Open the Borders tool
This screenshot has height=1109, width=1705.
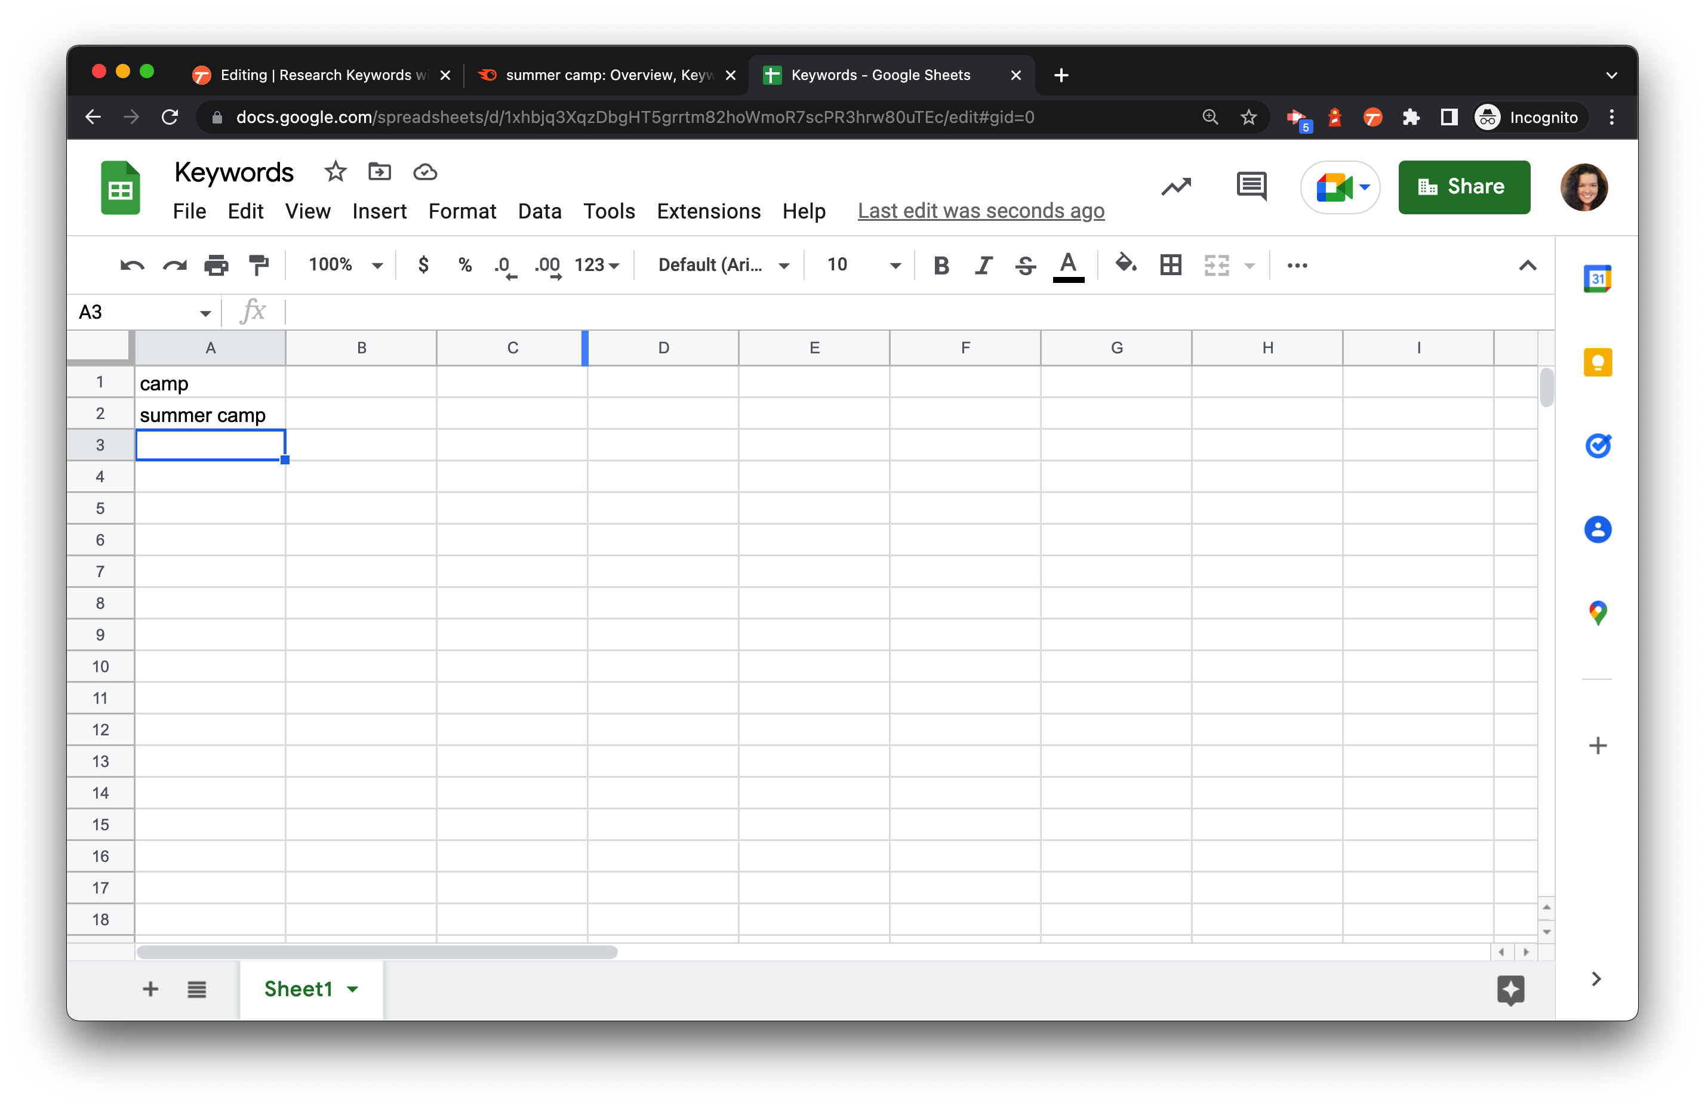coord(1171,265)
